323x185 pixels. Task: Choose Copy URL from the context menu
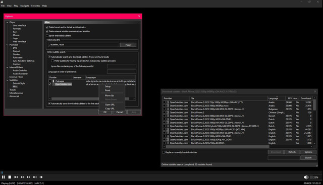tap(112, 109)
